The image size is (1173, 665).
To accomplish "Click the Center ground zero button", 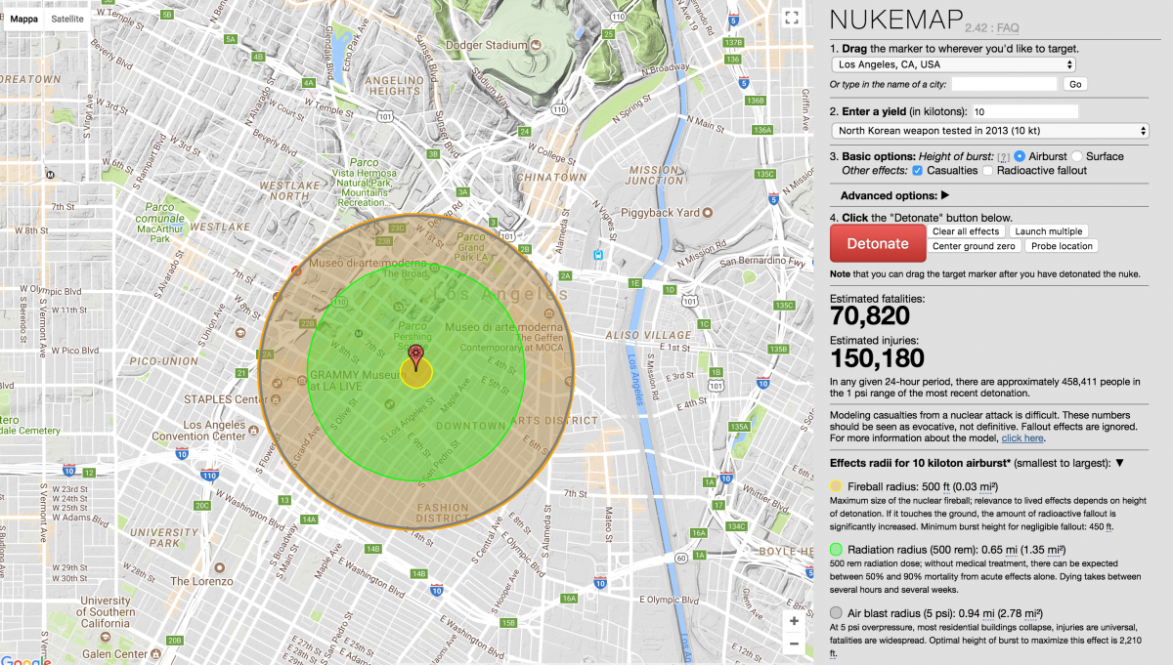I will pos(974,246).
